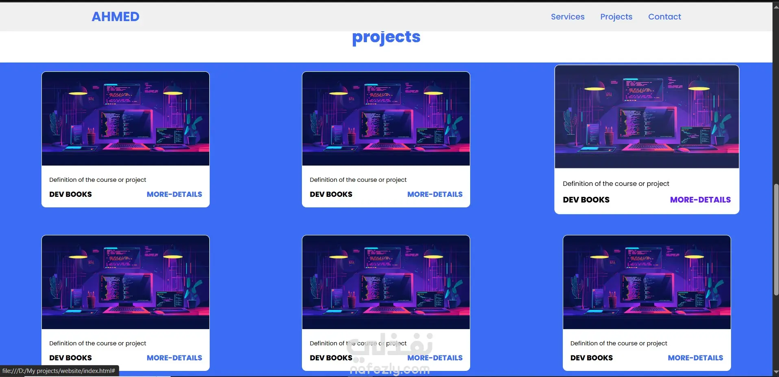Select the enlarged top-right project card image
The width and height of the screenshot is (779, 377).
(647, 117)
